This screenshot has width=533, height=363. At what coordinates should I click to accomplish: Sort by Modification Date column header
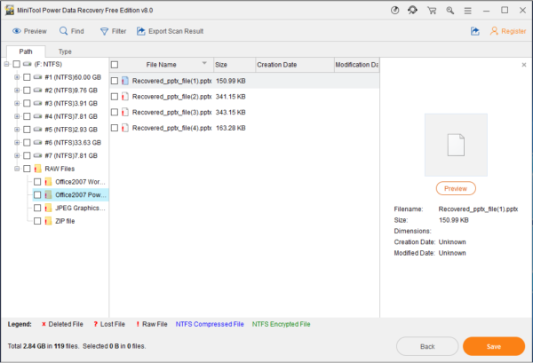357,65
